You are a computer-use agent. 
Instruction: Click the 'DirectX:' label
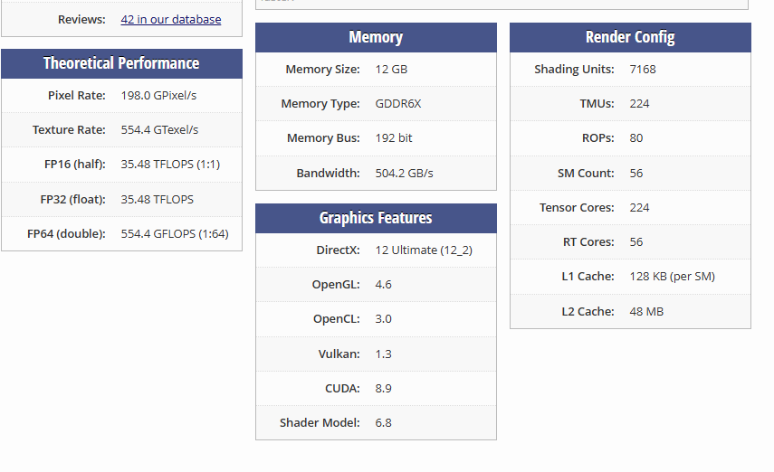pos(338,250)
